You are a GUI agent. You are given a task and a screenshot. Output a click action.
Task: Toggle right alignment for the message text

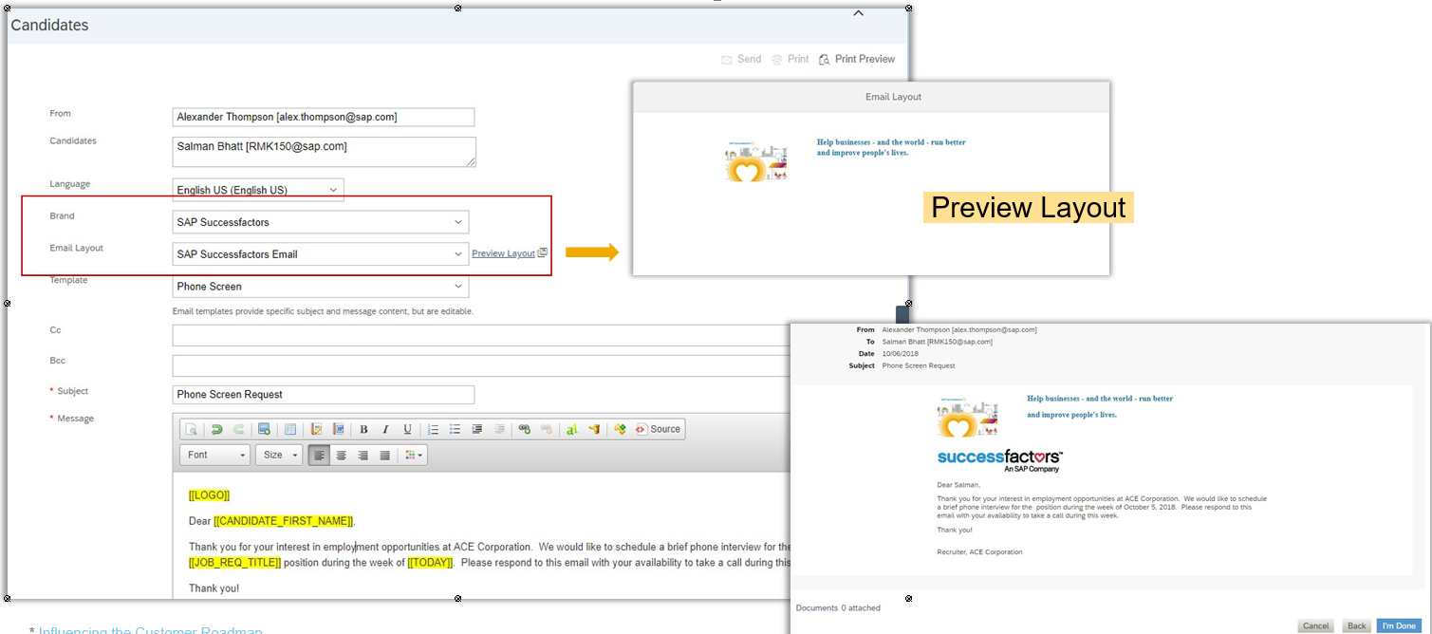(362, 454)
